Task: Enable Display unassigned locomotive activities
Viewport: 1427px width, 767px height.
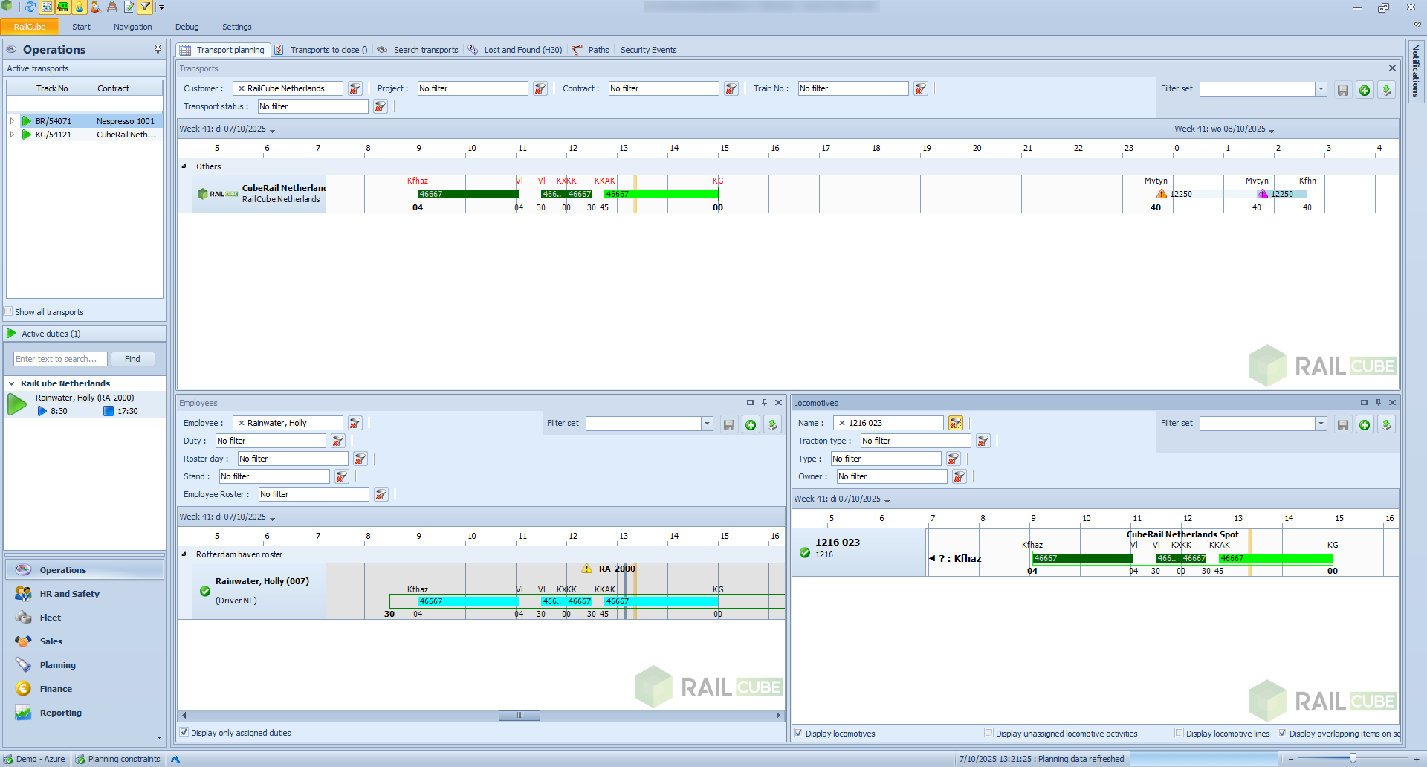Action: coord(988,734)
